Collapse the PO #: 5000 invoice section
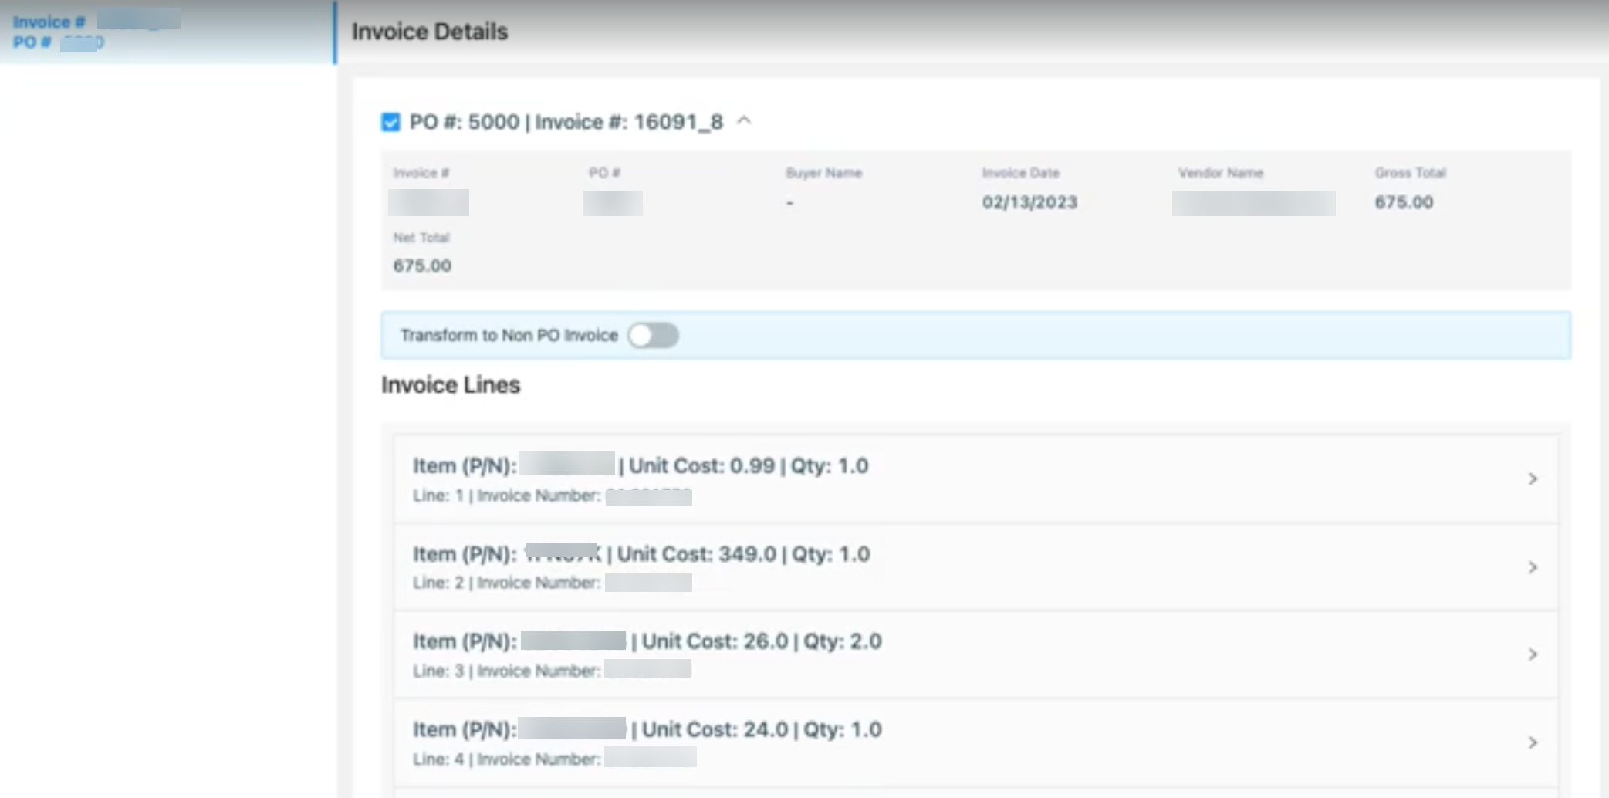1609x798 pixels. pos(744,120)
